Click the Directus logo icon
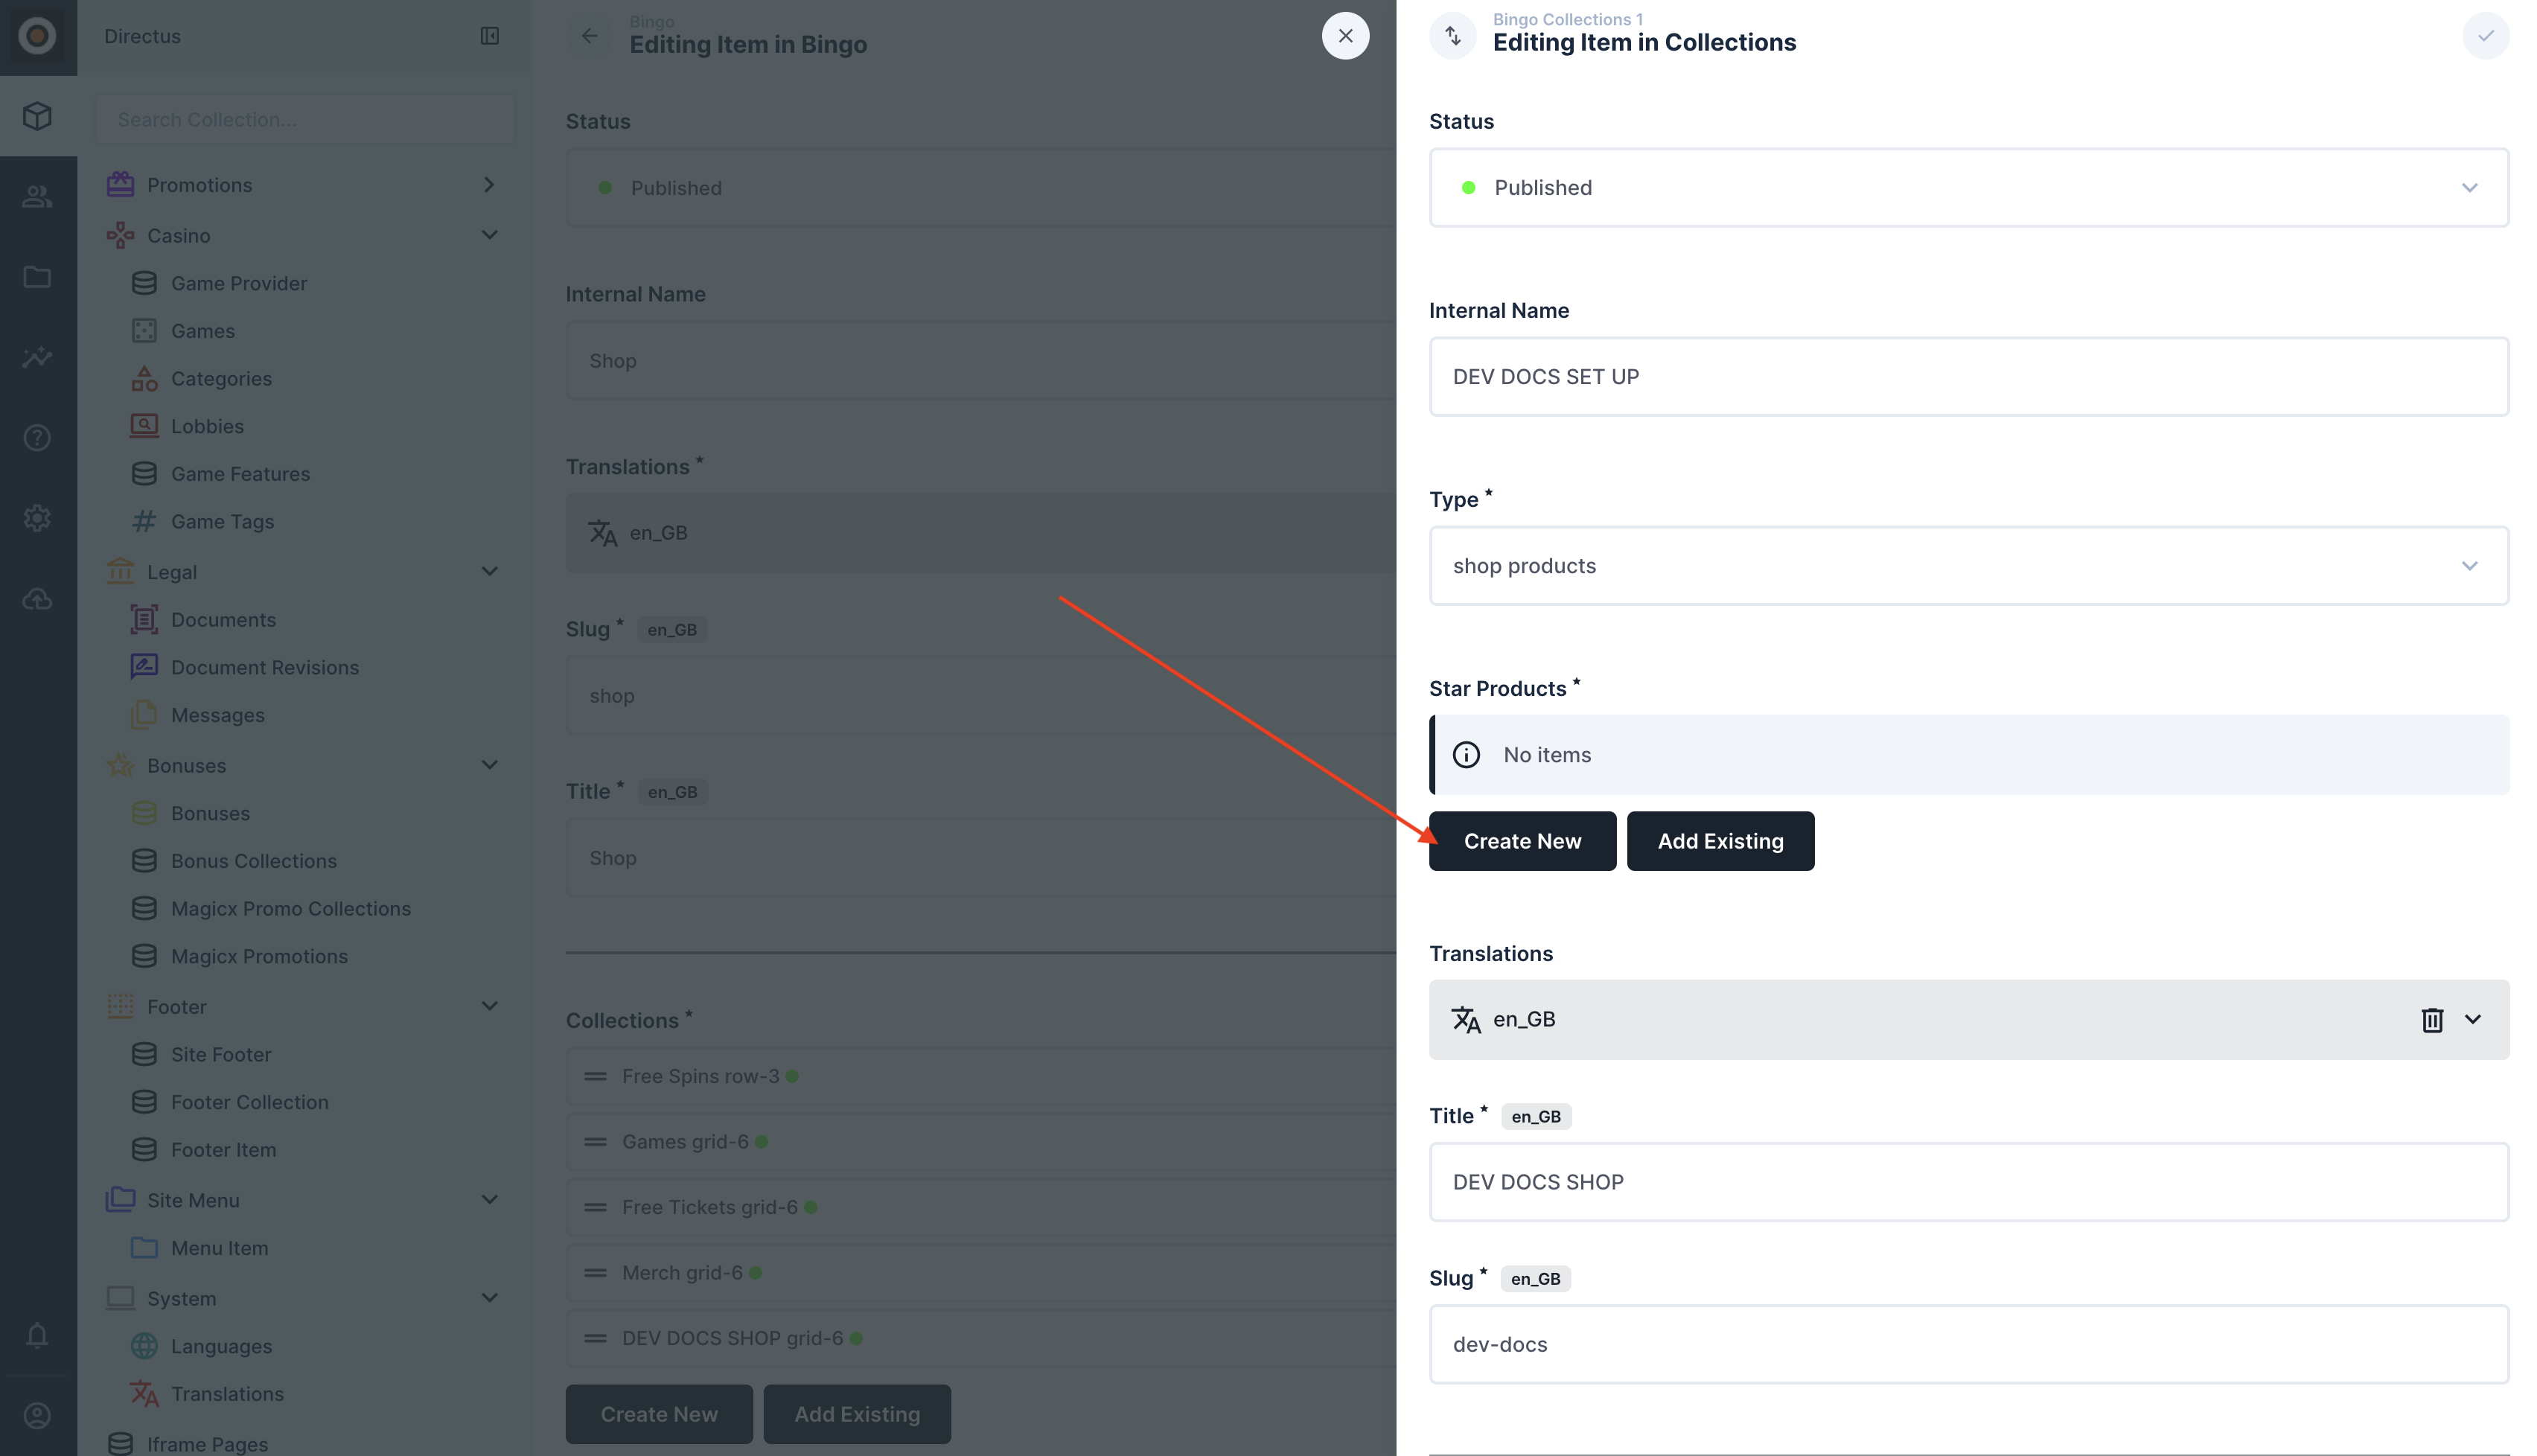The image size is (2537, 1456). click(38, 37)
